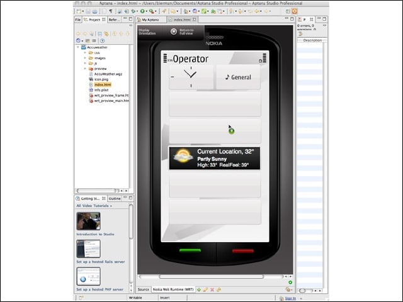
Task: Click the rocket icon in the toolbar
Action: coord(164,11)
